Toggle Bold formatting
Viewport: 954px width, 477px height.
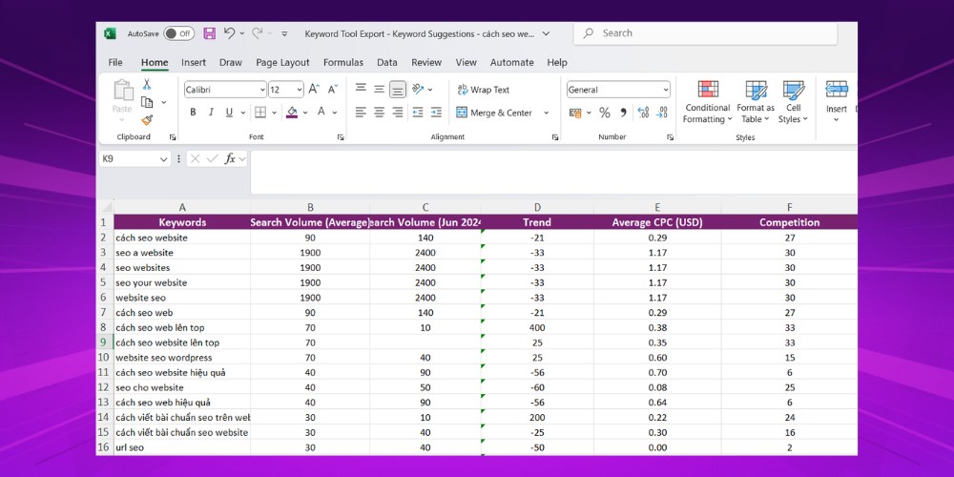coord(193,112)
